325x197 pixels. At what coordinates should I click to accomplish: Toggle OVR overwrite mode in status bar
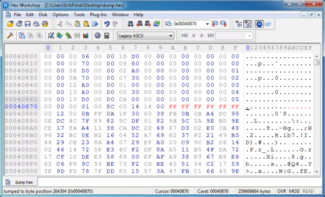pos(281,191)
